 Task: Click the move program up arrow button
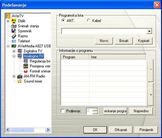click(x=151, y=70)
